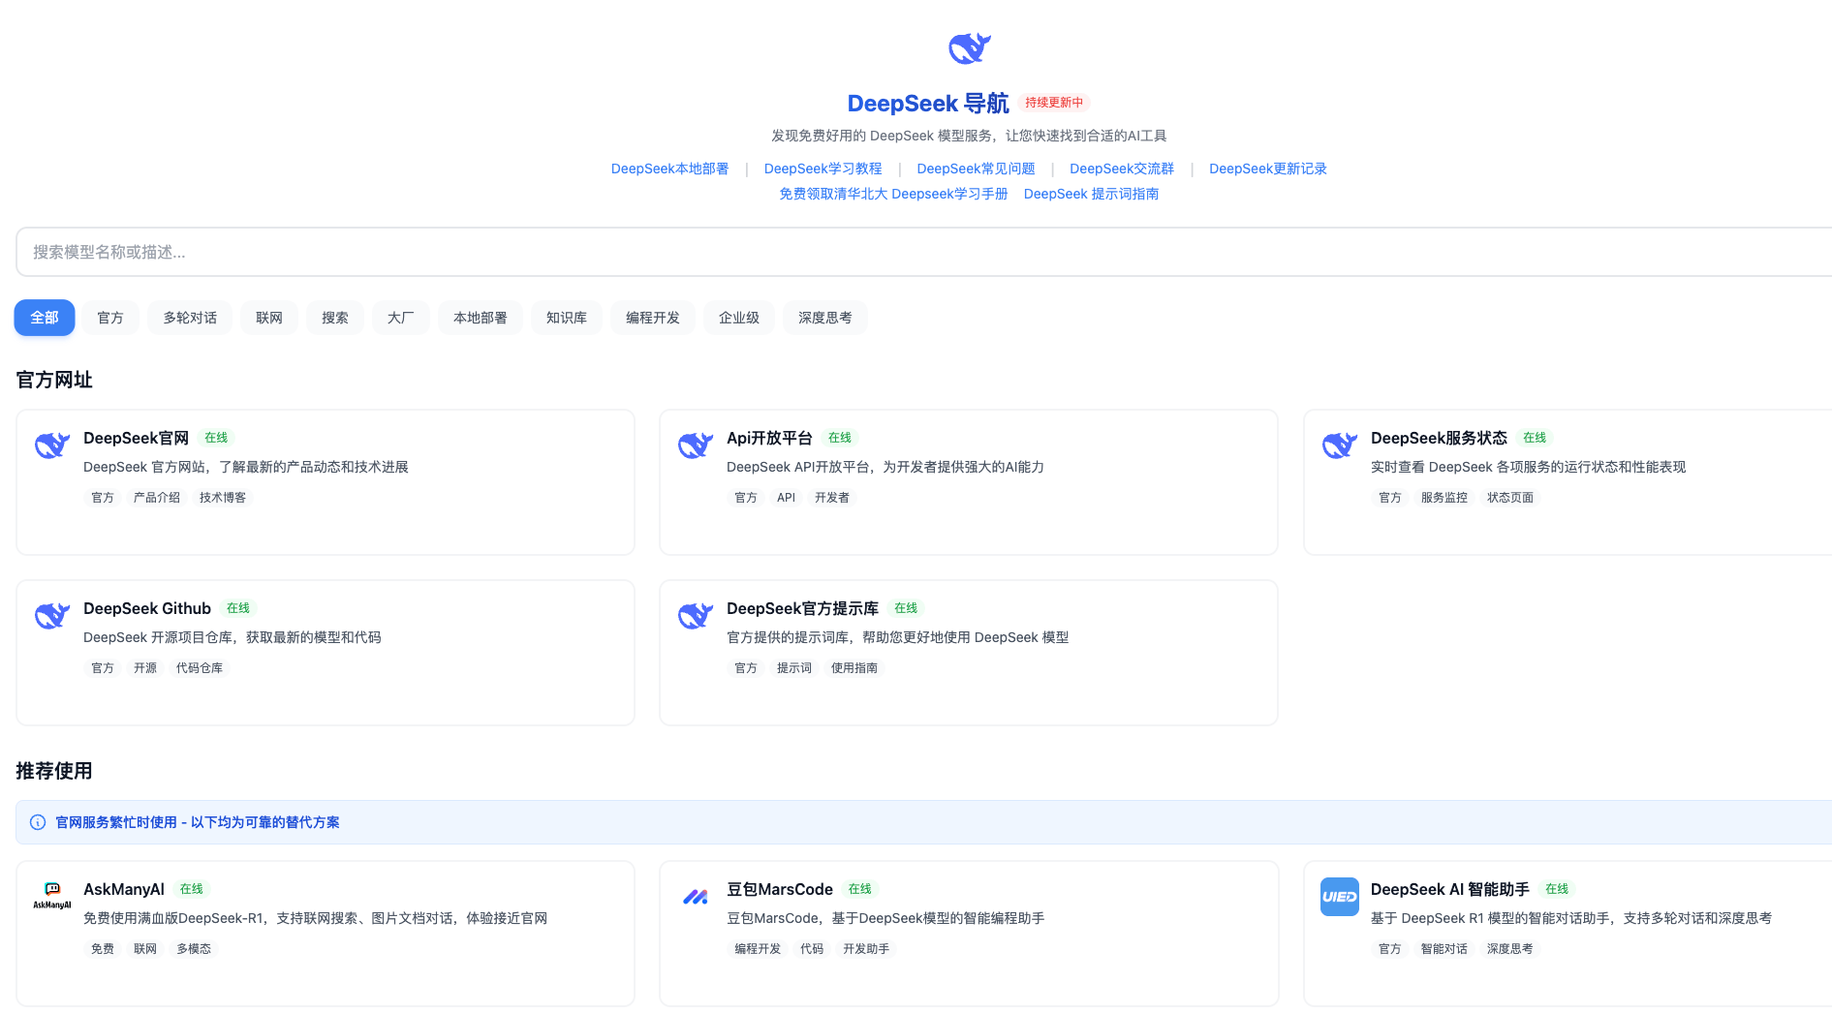This screenshot has width=1832, height=1013.
Task: Click the 在线 status badge on DeepSeek官网
Action: click(x=216, y=438)
